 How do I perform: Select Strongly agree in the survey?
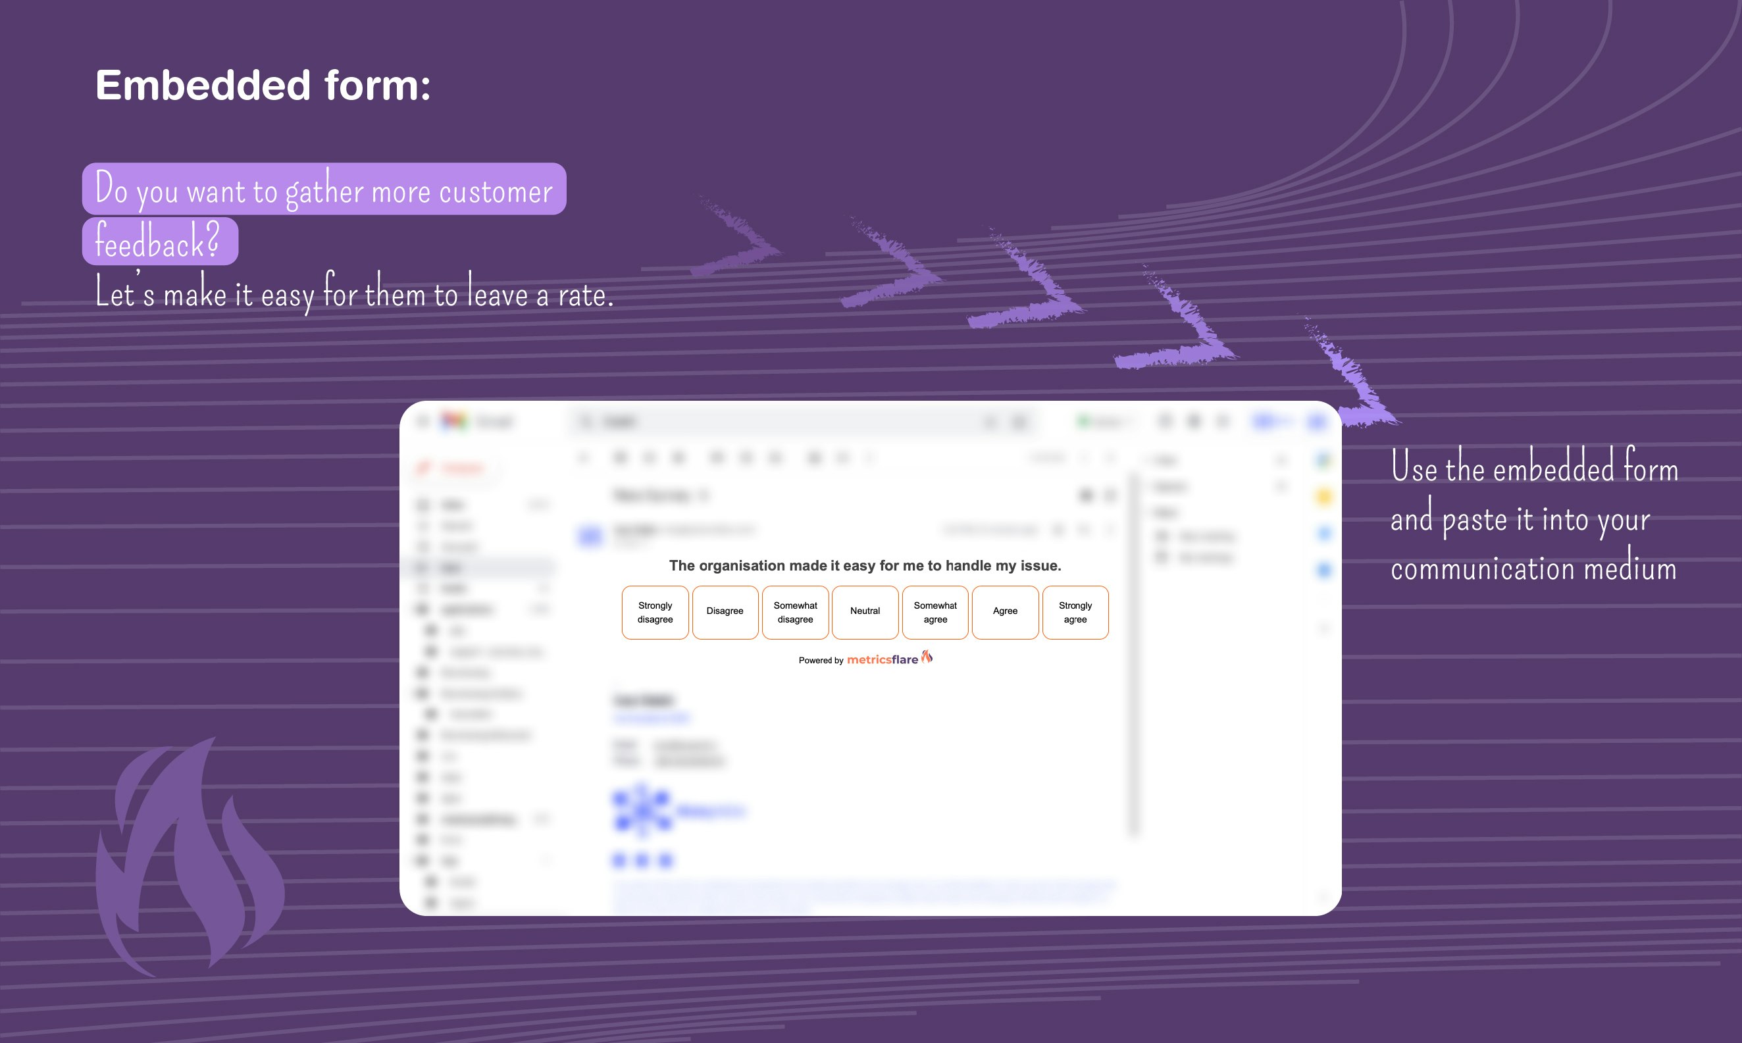pyautogui.click(x=1075, y=612)
